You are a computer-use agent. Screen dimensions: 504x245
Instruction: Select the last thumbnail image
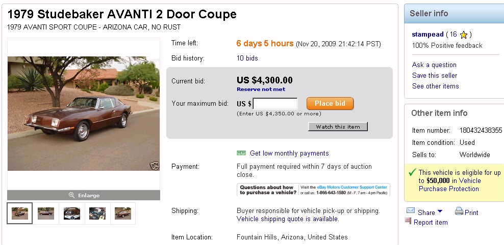122,213
